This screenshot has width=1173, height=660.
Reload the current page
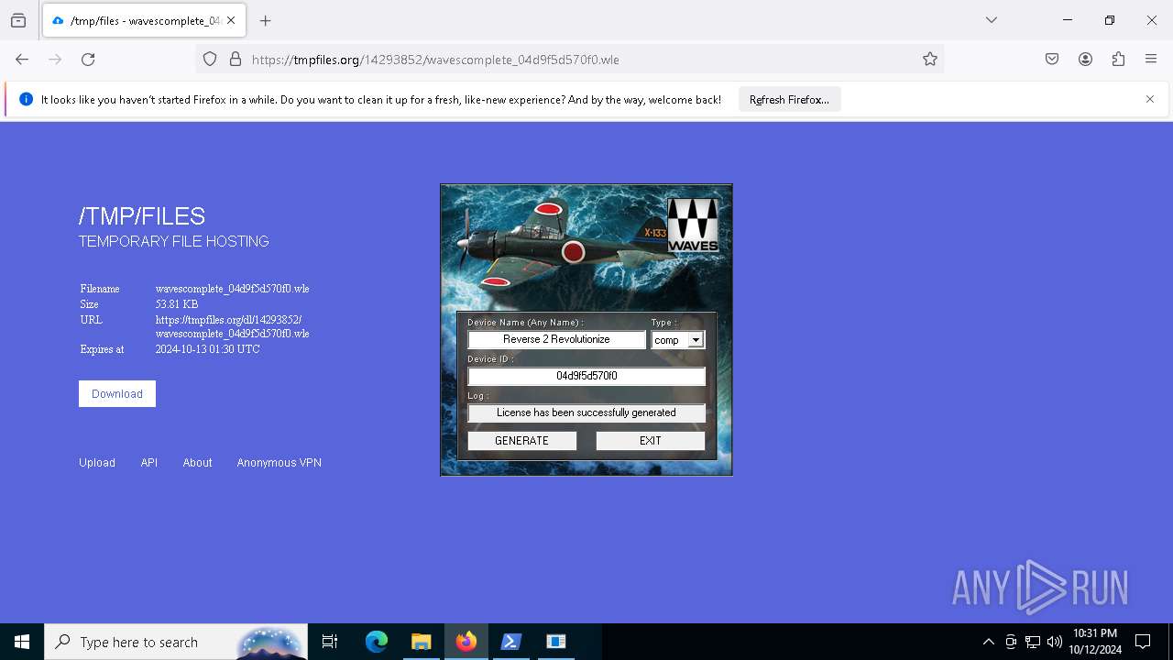click(x=88, y=60)
